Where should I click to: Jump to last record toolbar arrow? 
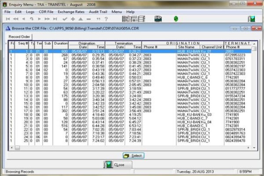(55, 19)
